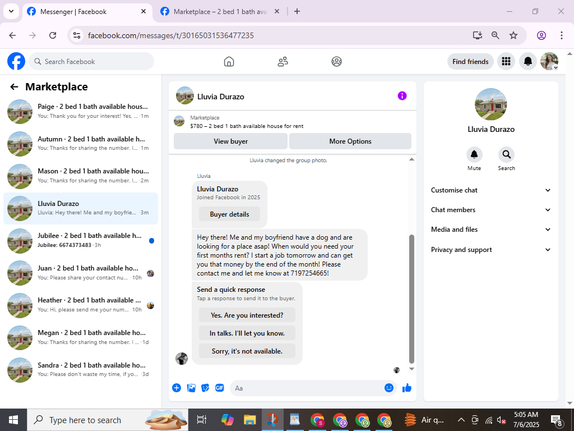574x431 pixels.
Task: Open a new browser tab
Action: pyautogui.click(x=297, y=11)
